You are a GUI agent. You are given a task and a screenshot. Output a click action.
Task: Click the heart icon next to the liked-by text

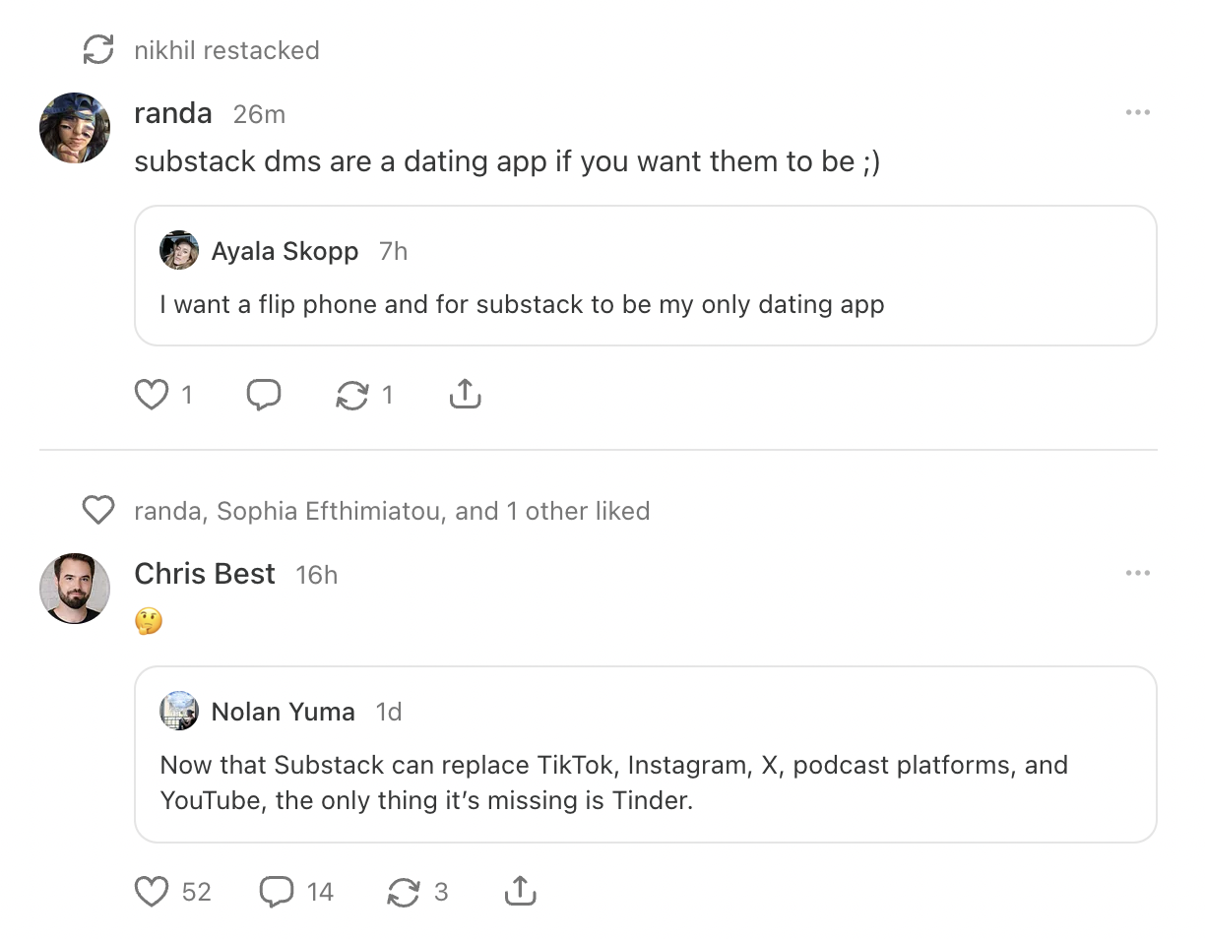coord(98,510)
